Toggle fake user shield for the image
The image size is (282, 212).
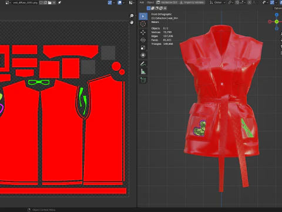tap(41, 2)
